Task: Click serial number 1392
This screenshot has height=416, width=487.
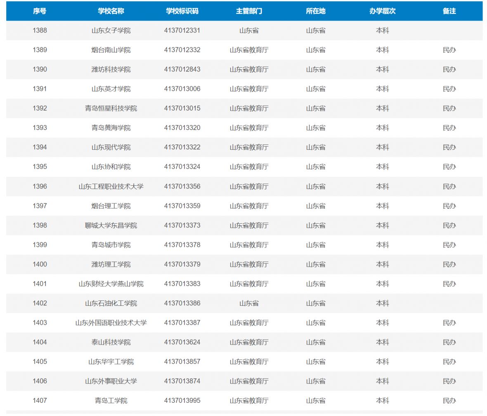Action: [40, 109]
